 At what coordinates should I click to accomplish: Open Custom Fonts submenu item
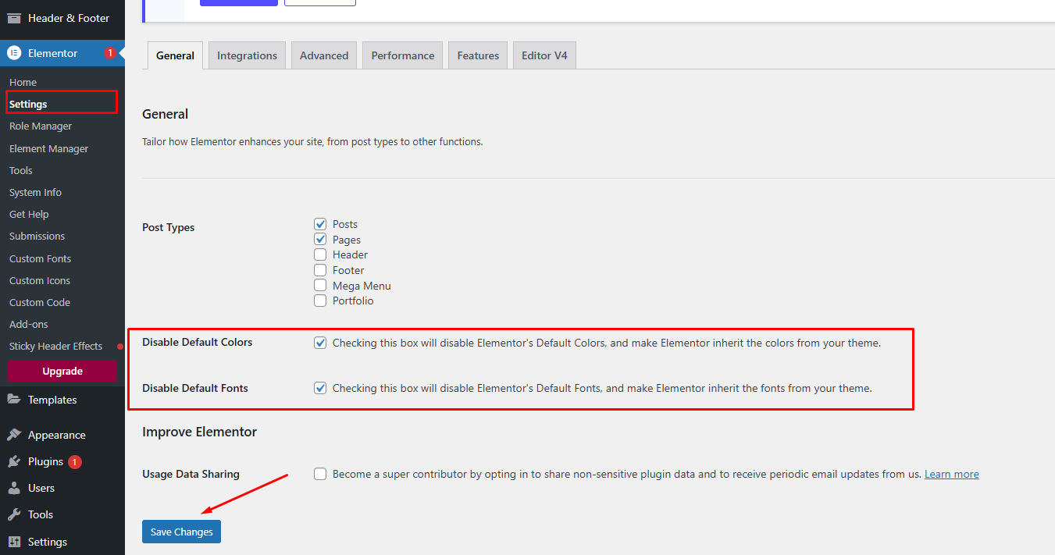41,258
